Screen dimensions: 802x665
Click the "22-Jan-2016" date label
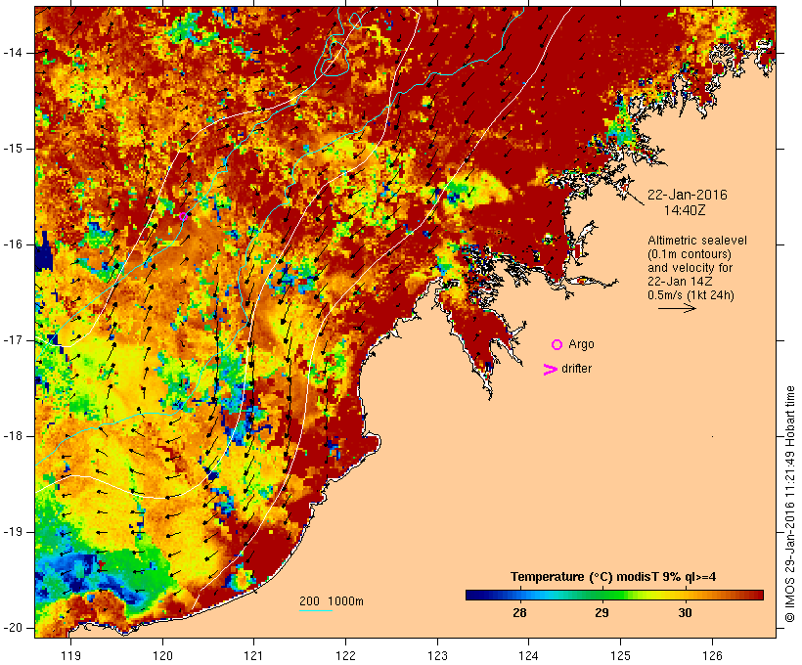(687, 195)
